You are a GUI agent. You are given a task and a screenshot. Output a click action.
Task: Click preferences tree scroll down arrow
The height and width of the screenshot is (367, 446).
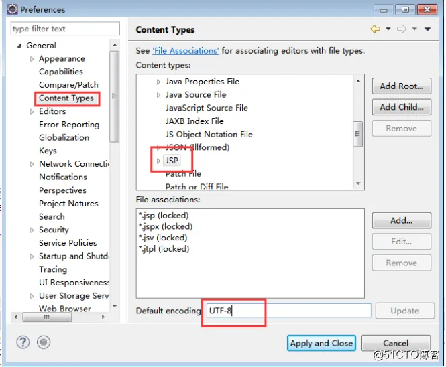click(x=115, y=306)
